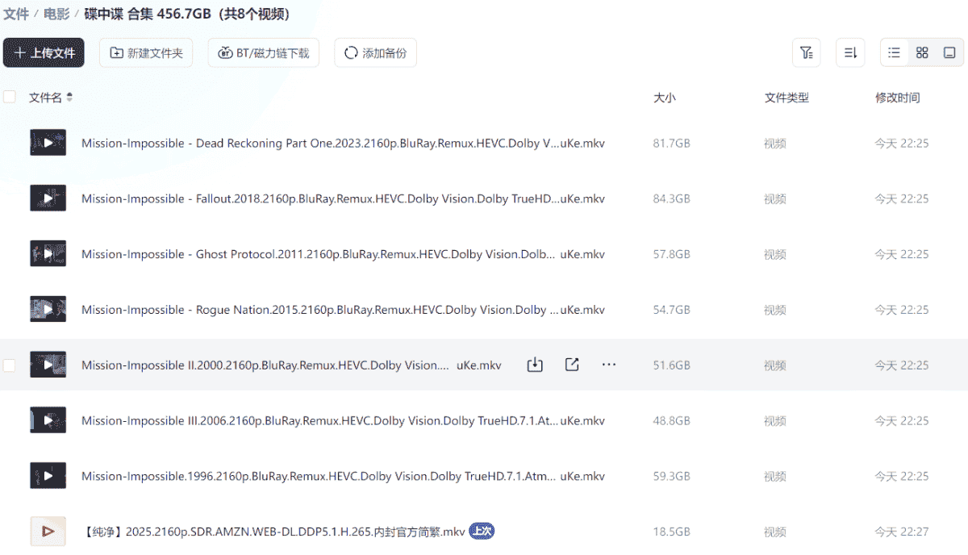Download the Mission-Impossible II file
Screen dimensions: 968x555
534,365
